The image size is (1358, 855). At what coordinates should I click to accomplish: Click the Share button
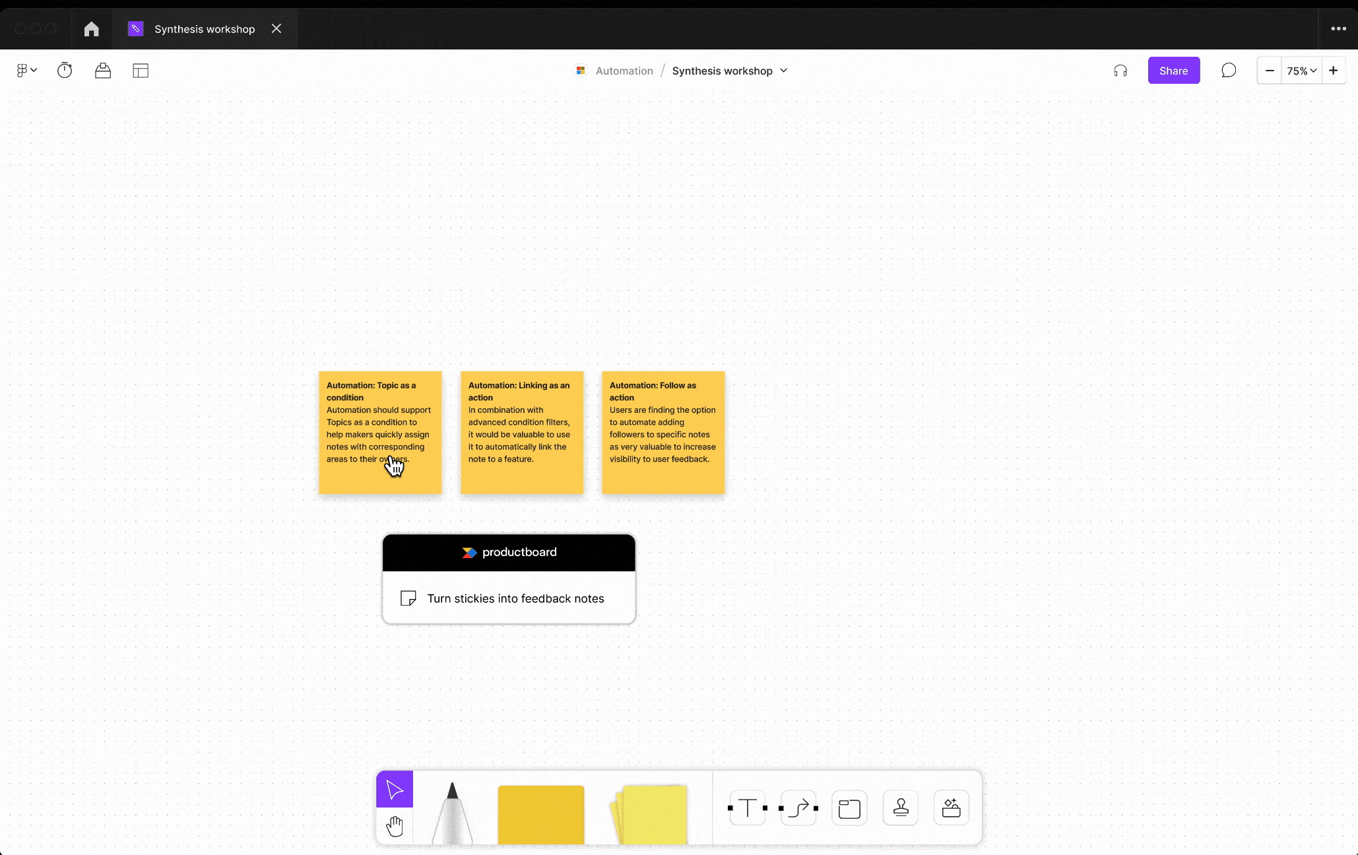(x=1174, y=71)
